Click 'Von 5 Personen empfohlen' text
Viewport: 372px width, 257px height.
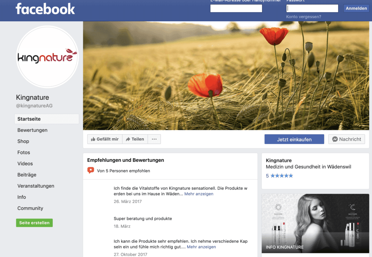point(124,171)
